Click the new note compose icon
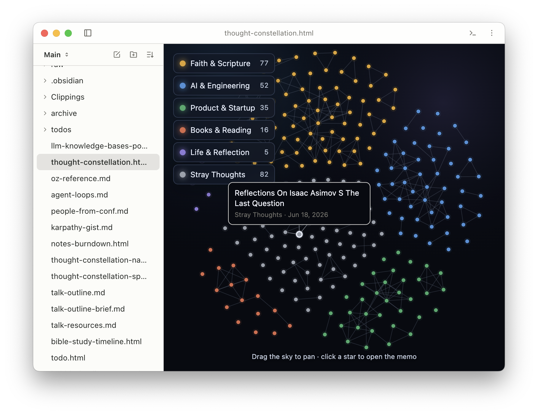 coord(117,55)
